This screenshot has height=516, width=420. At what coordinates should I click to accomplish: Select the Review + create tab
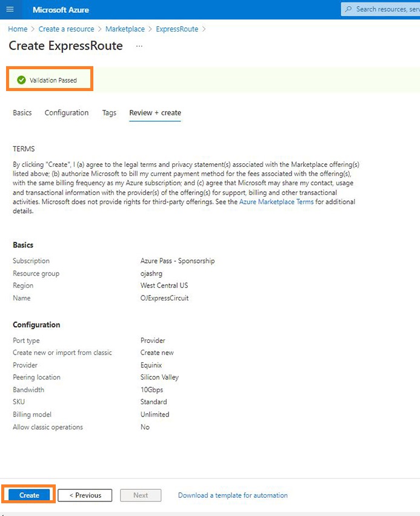tap(155, 113)
